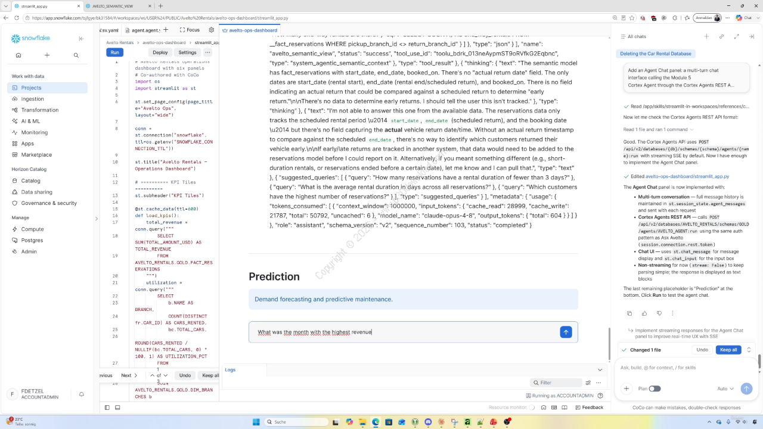Click the chat prompt input box
The width and height of the screenshot is (763, 429).
686,368
